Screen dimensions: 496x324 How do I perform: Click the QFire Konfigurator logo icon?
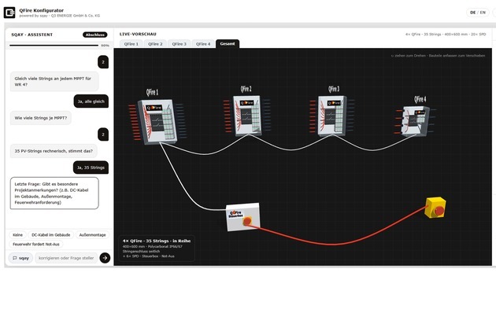coord(9,13)
